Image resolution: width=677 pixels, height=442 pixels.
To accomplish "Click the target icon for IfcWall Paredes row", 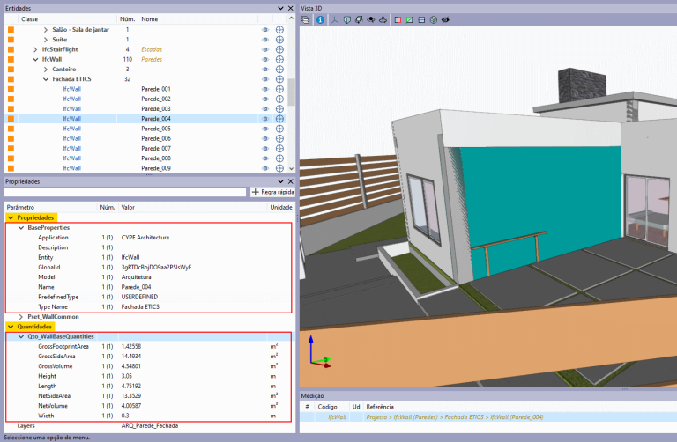I will click(279, 59).
